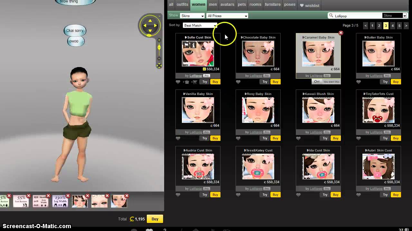The image size is (412, 231).
Task: Click the camera zoom slider handle
Action: [159, 48]
